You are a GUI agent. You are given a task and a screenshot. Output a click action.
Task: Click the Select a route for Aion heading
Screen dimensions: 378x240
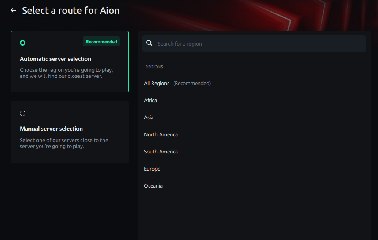point(71,11)
